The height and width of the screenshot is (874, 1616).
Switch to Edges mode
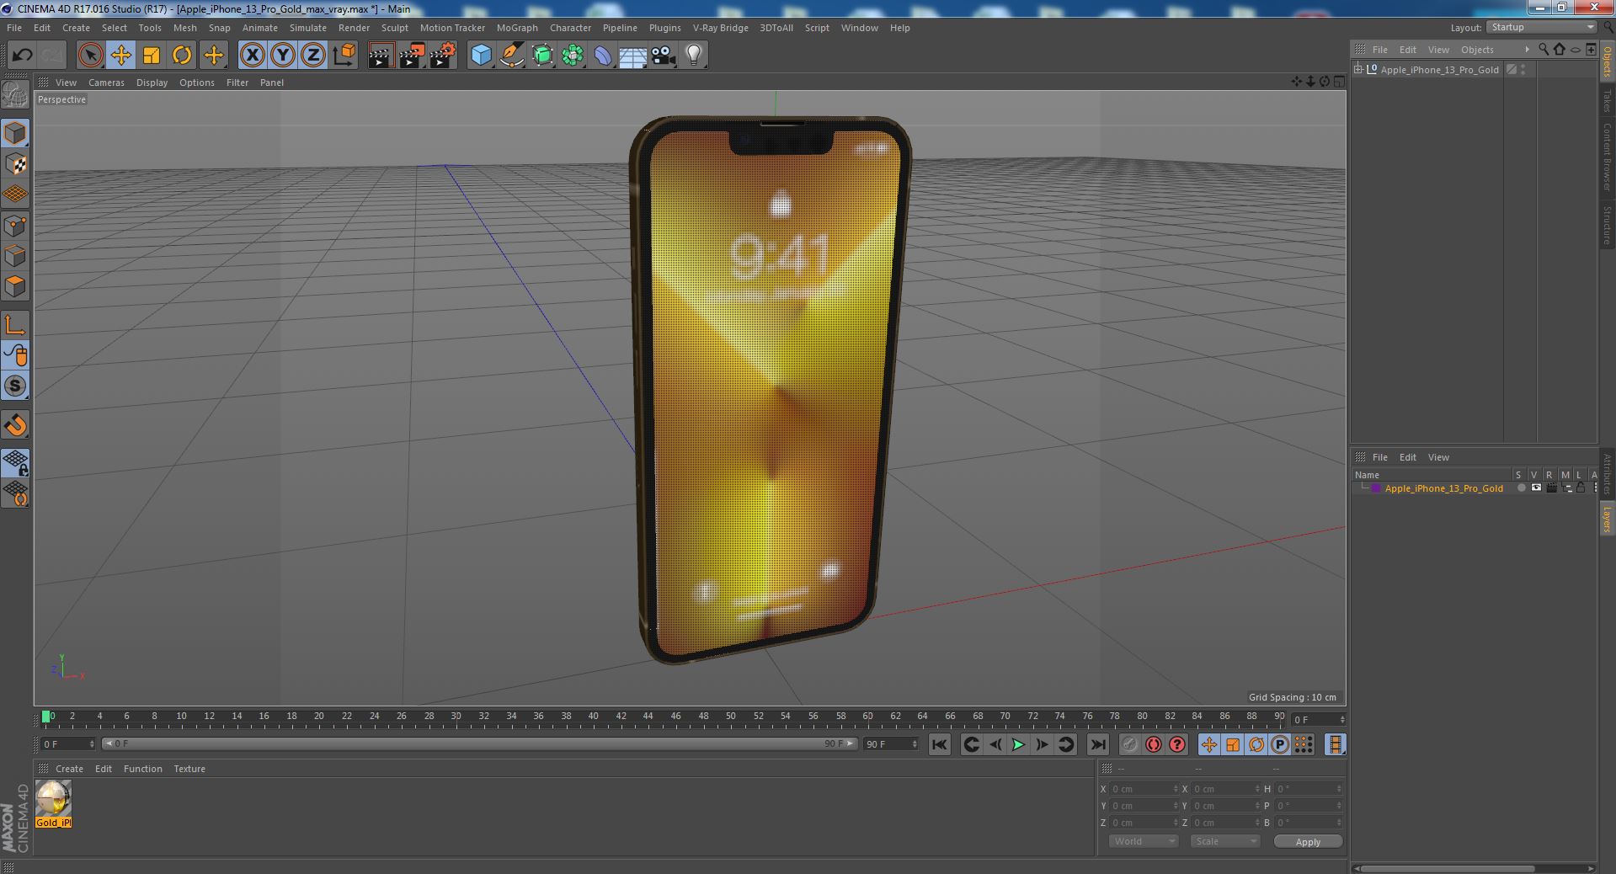pyautogui.click(x=15, y=256)
